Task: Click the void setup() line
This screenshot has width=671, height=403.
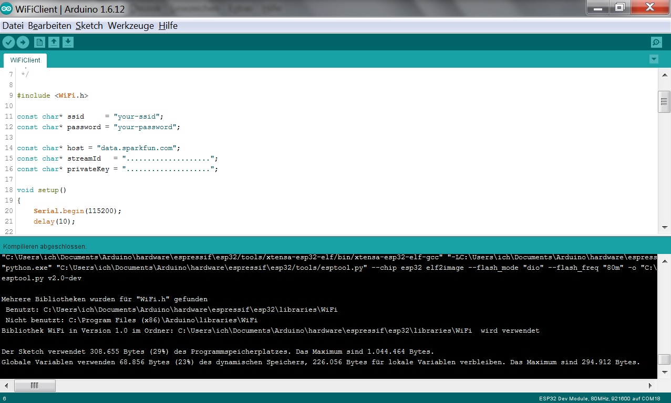Action: [x=42, y=190]
